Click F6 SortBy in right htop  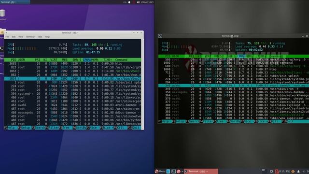tap(234, 121)
